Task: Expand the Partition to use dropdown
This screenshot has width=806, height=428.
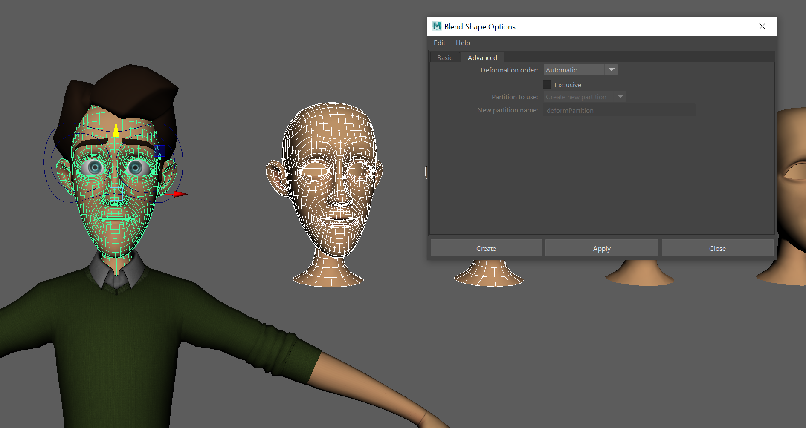Action: click(x=584, y=97)
